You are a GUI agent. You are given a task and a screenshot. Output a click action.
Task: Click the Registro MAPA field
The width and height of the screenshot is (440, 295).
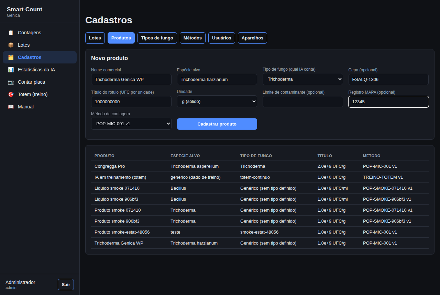(388, 102)
